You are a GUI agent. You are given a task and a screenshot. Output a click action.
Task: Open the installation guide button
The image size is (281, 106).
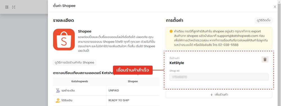coord(264,20)
